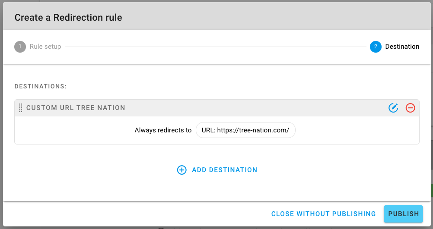Viewport: 433px width, 229px height.
Task: Choose Close Without Publishing
Action: coord(323,214)
